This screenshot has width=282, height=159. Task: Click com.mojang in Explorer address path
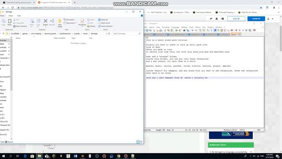pos(36,34)
